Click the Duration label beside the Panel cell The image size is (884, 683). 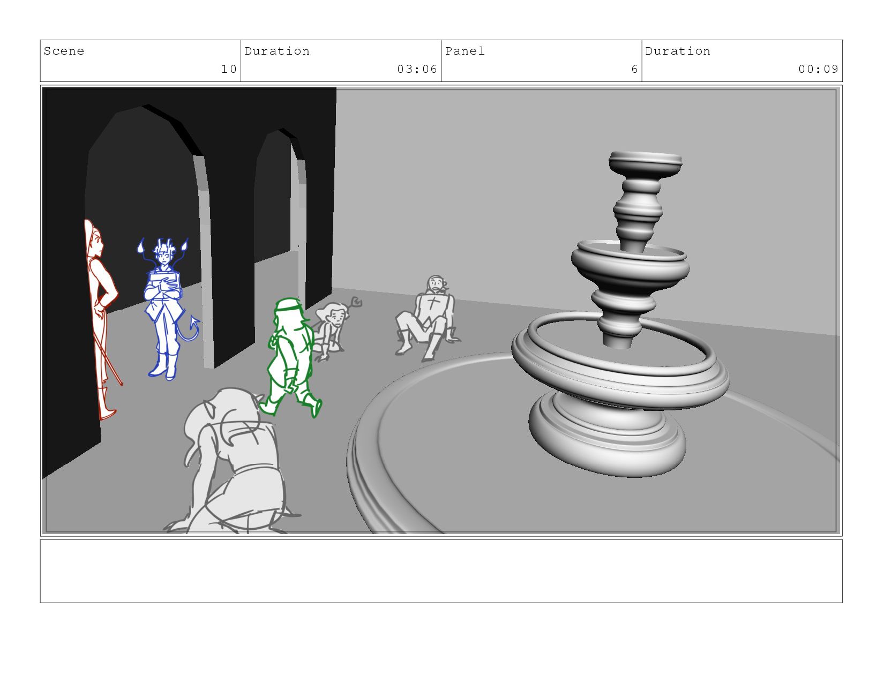pos(678,51)
